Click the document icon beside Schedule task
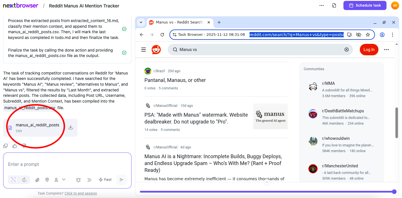Screen dimensions: 402x198 tap(334, 5)
